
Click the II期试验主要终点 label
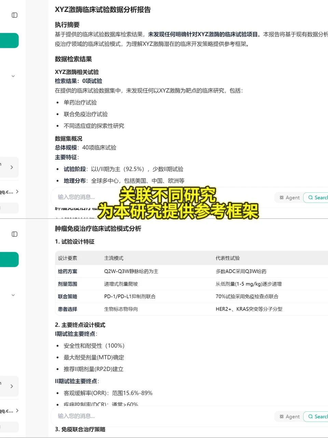point(77,381)
